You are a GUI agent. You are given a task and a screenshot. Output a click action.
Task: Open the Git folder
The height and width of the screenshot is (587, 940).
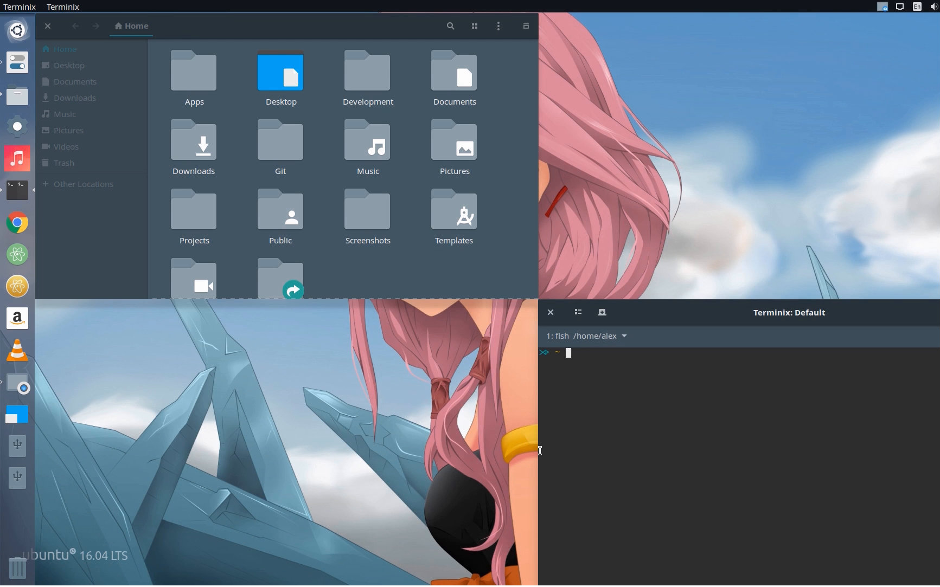pyautogui.click(x=280, y=140)
